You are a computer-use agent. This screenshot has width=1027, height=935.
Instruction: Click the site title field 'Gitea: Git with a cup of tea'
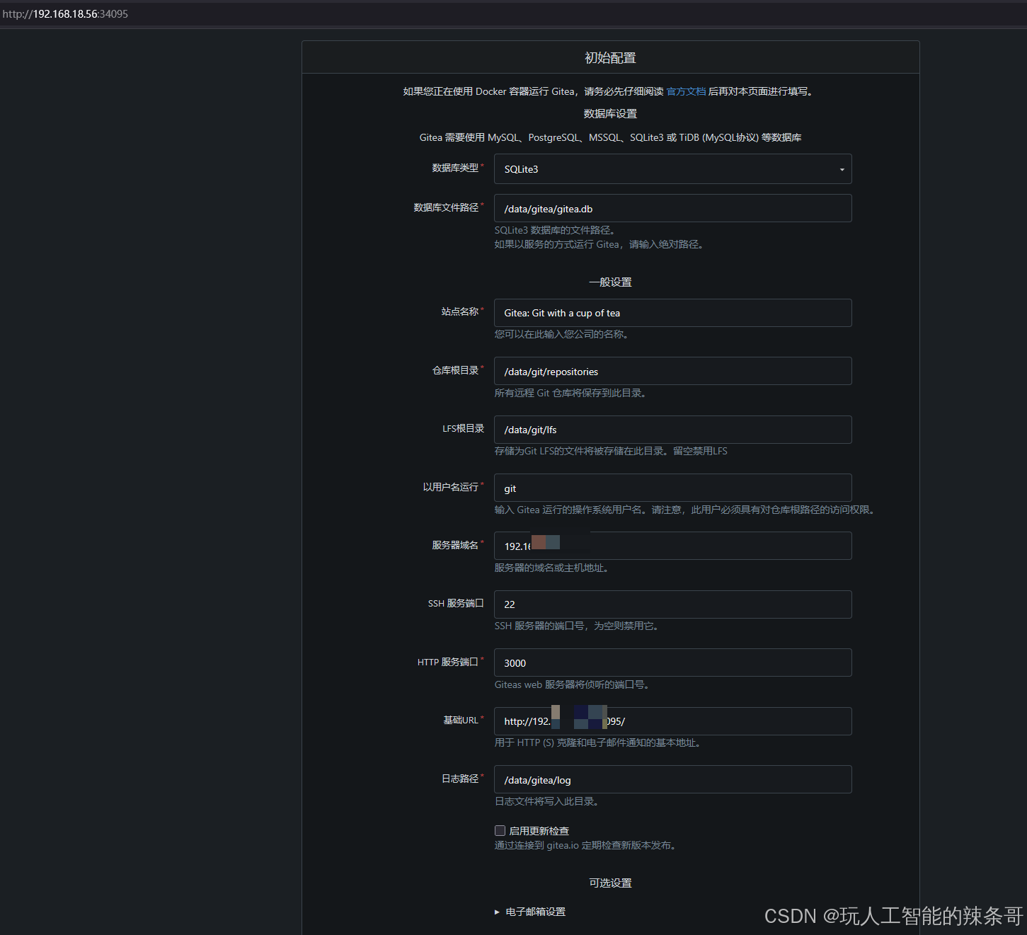click(x=672, y=313)
